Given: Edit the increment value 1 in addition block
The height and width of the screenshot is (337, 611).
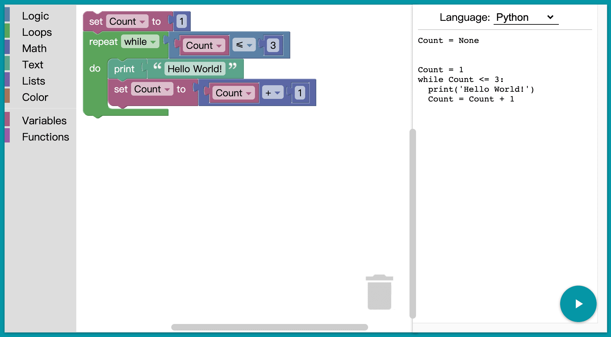Looking at the screenshot, I should (x=300, y=93).
